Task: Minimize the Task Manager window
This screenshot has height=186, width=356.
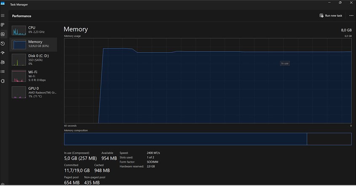Action: (329, 3)
